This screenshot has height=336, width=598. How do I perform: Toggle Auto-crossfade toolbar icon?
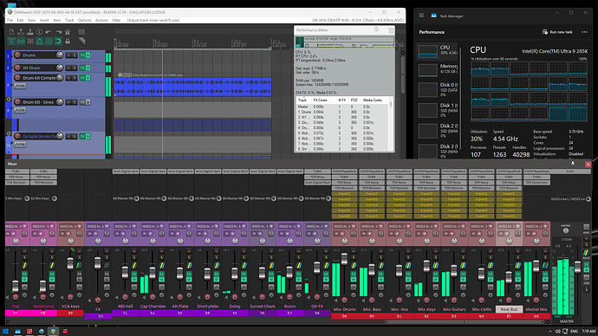click(11, 42)
